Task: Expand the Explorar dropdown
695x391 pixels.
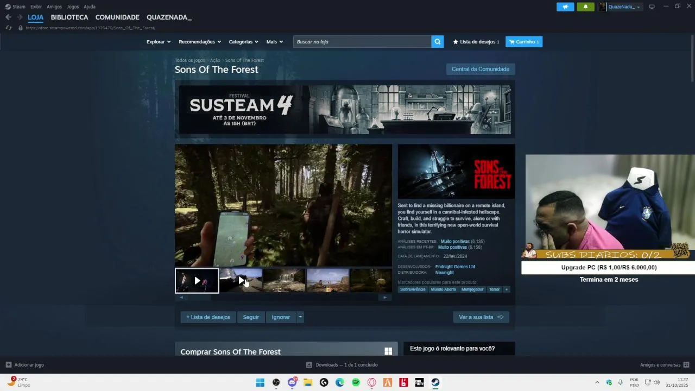Action: (x=159, y=42)
